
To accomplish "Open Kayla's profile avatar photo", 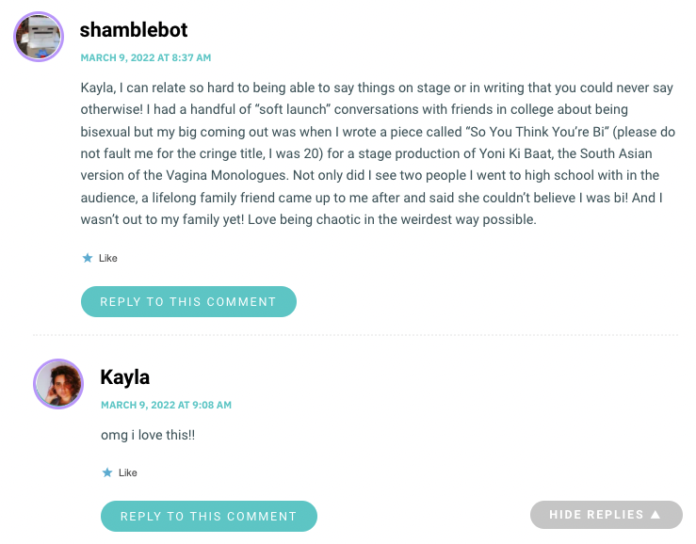I will (x=58, y=384).
